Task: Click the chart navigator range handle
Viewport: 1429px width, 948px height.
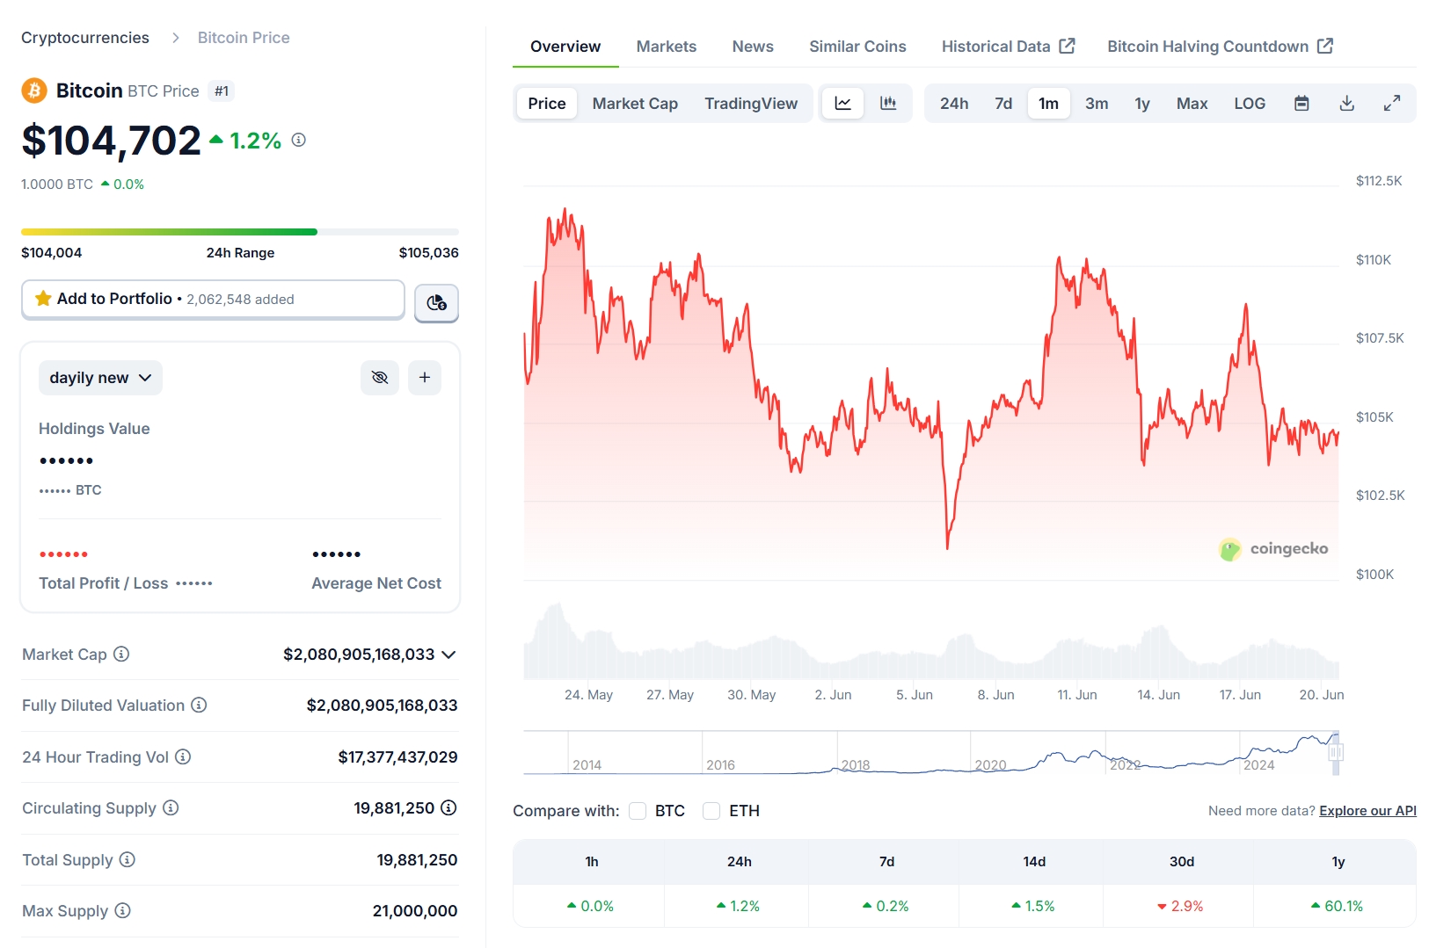Action: pos(1336,753)
